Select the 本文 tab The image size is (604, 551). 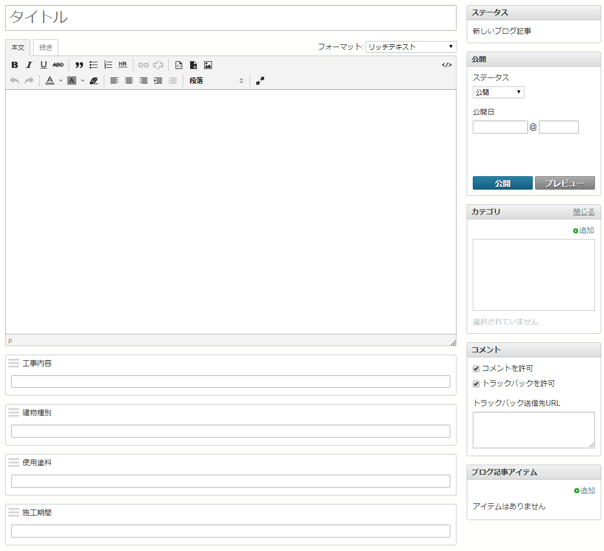pos(18,47)
